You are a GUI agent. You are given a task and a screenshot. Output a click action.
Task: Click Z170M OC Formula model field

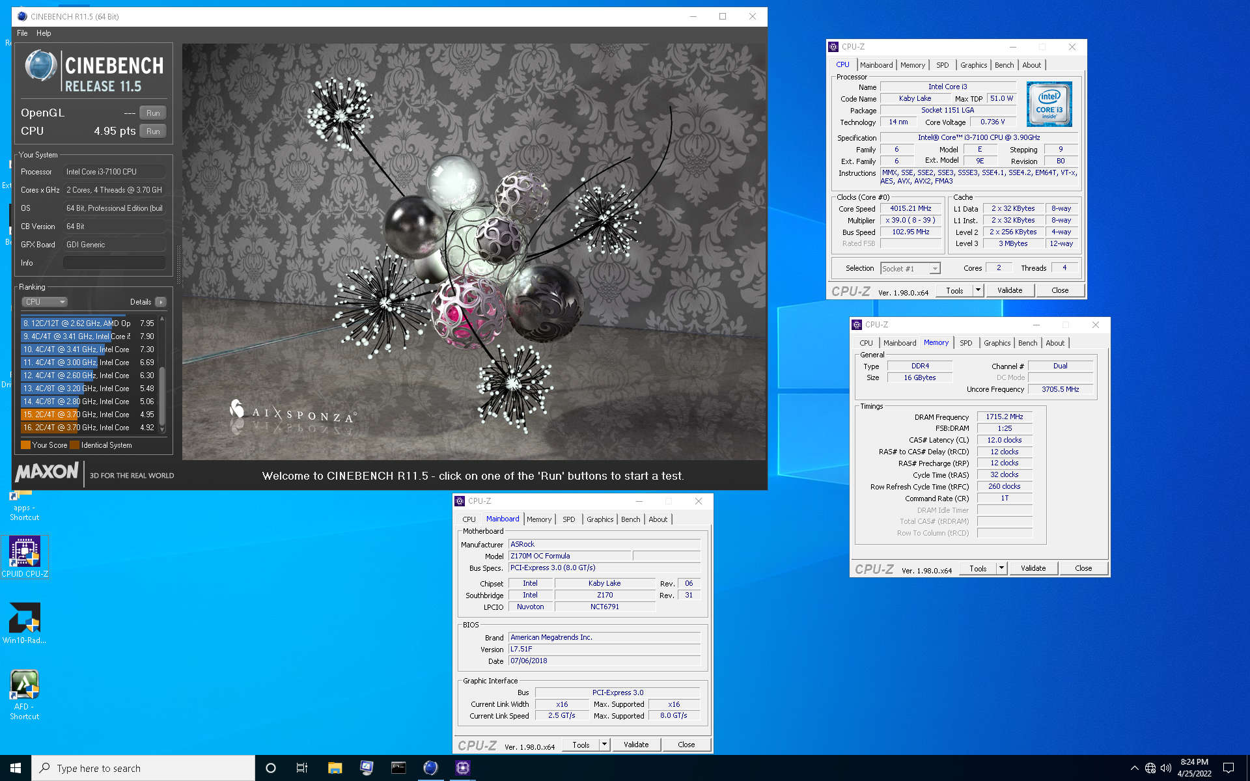point(570,556)
